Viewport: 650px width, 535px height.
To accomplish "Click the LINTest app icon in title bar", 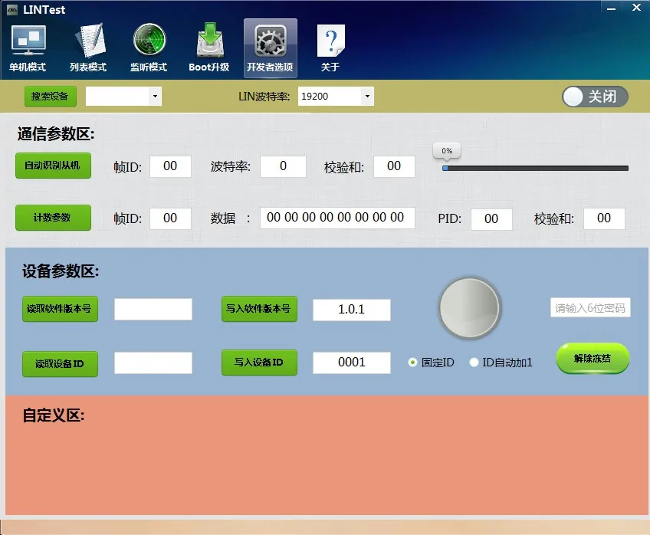I will pyautogui.click(x=12, y=9).
